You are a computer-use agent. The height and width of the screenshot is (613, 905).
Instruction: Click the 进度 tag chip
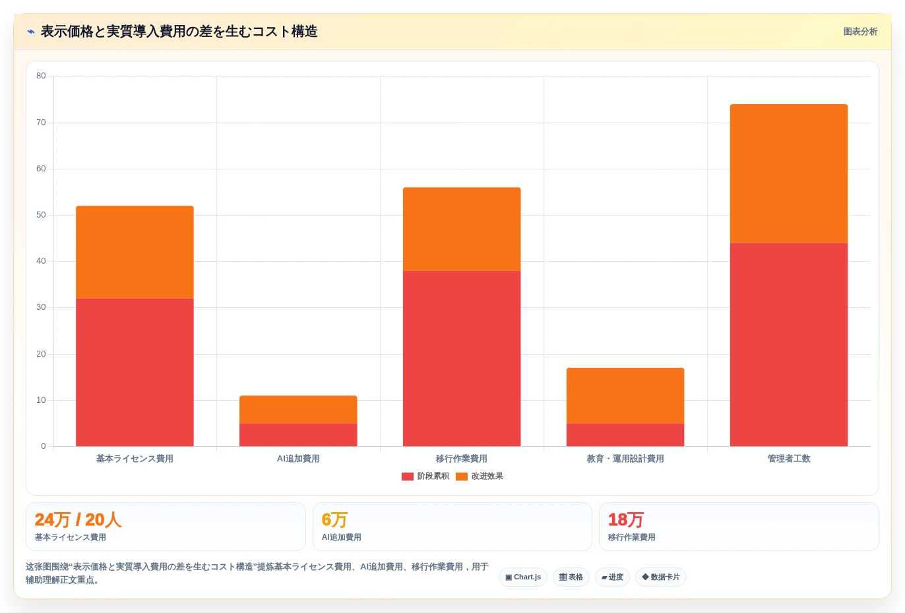pyautogui.click(x=612, y=577)
